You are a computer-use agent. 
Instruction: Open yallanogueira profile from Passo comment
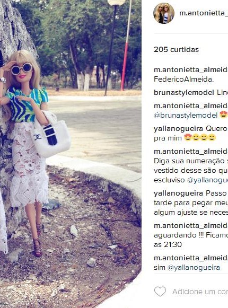(178, 193)
